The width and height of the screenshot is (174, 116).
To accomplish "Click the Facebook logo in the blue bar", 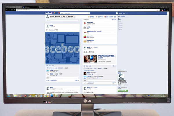I will click(48, 13).
